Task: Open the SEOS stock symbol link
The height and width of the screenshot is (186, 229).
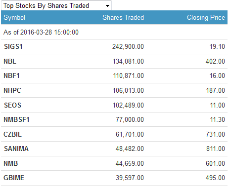Action: click(12, 105)
